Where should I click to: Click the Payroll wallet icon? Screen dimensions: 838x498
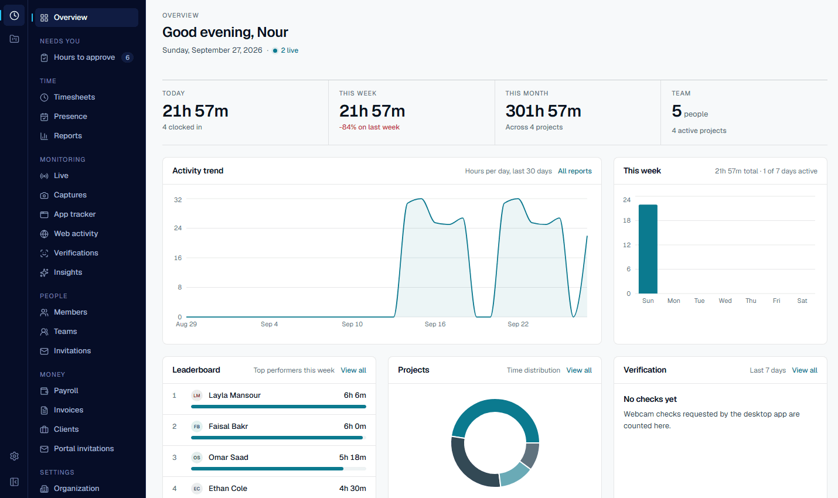click(44, 391)
